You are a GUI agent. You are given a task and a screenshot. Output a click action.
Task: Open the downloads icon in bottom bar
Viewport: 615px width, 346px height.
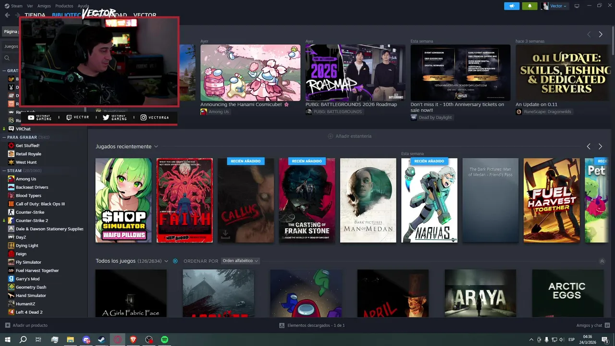[x=282, y=325]
